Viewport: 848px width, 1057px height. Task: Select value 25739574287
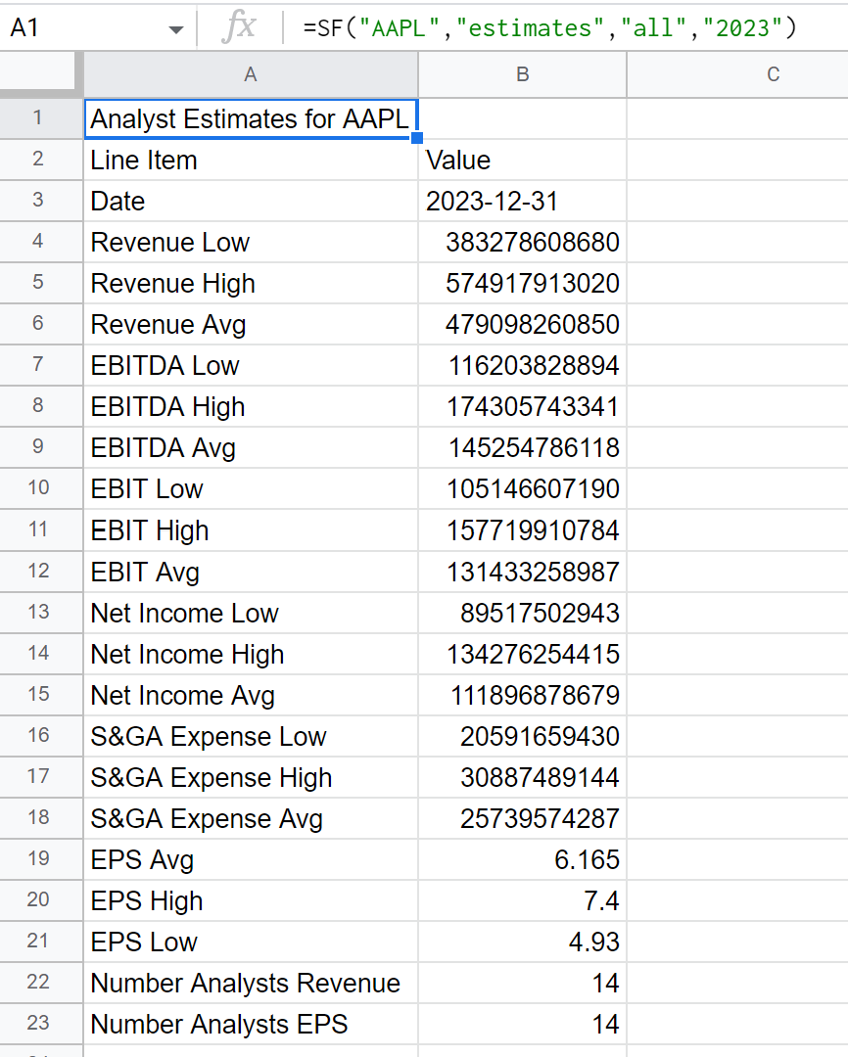tap(522, 818)
